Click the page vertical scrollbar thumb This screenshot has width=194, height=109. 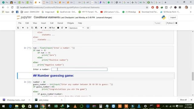point(193,76)
